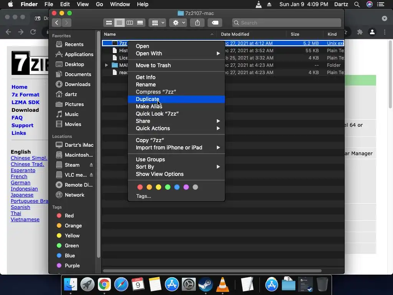The image size is (393, 295).
Task: Choose Quick Look “7zz” entry
Action: (176, 114)
